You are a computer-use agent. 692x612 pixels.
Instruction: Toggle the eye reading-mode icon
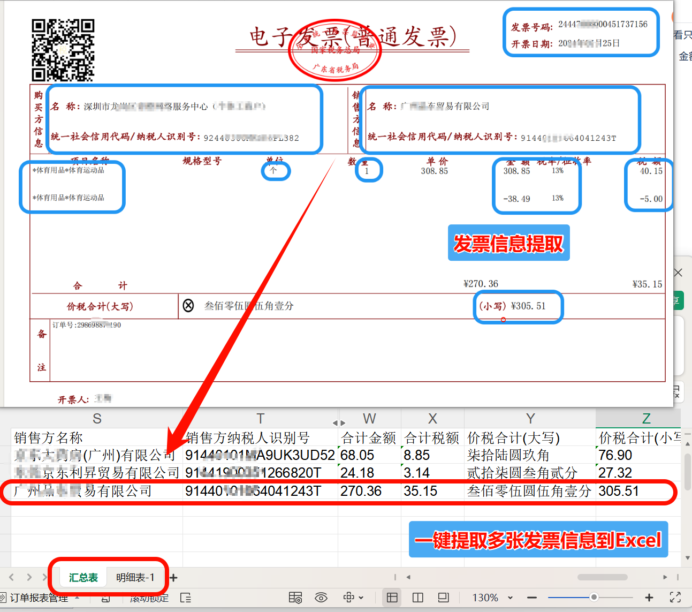point(321,598)
